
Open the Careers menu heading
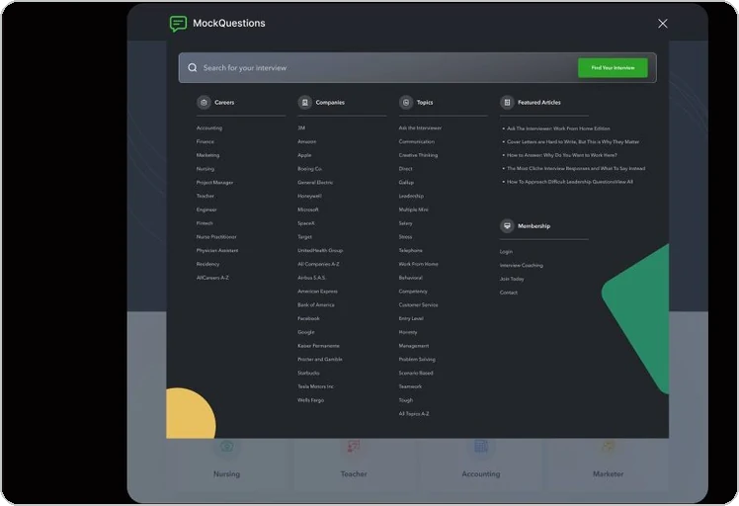[x=224, y=103]
